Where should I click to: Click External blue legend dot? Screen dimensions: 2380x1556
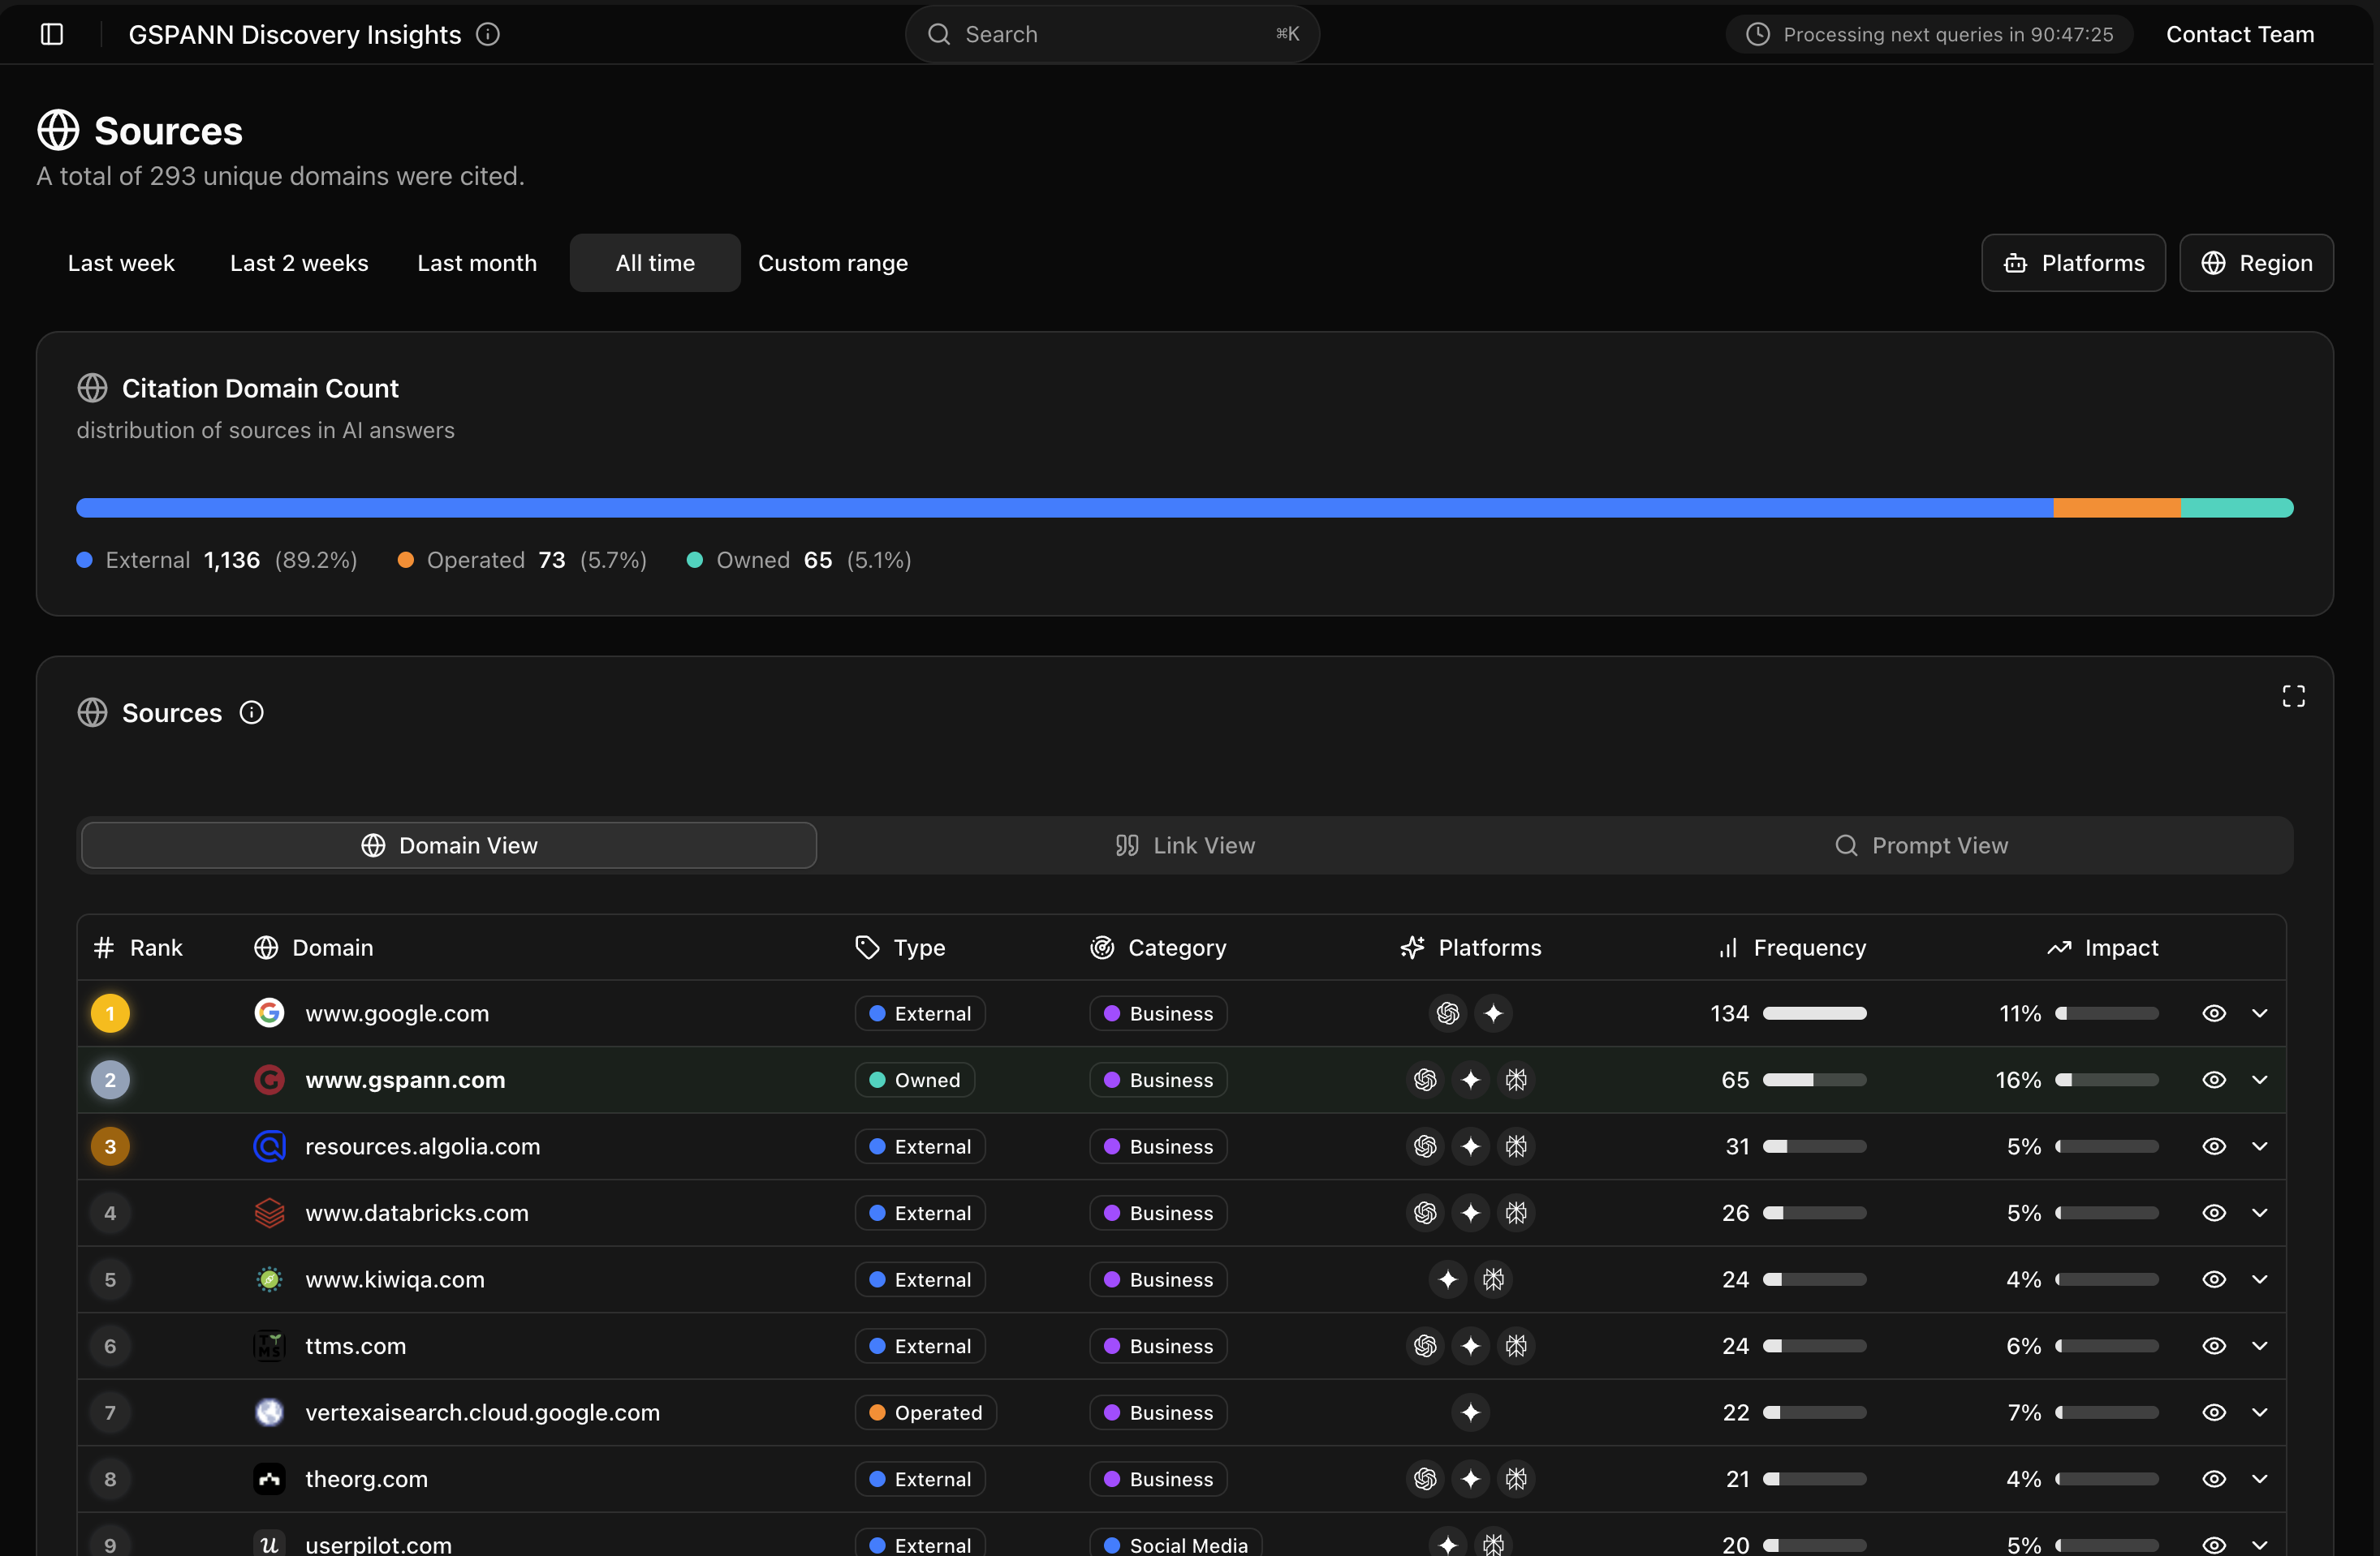click(x=85, y=560)
